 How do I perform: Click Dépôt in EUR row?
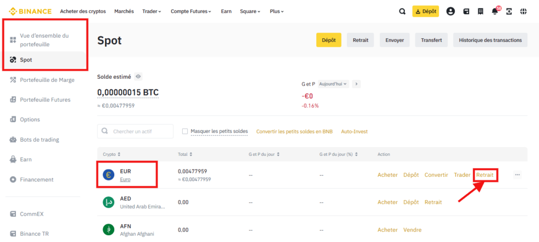(x=411, y=175)
